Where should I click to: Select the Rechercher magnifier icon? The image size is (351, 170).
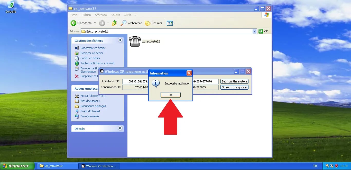point(124,23)
